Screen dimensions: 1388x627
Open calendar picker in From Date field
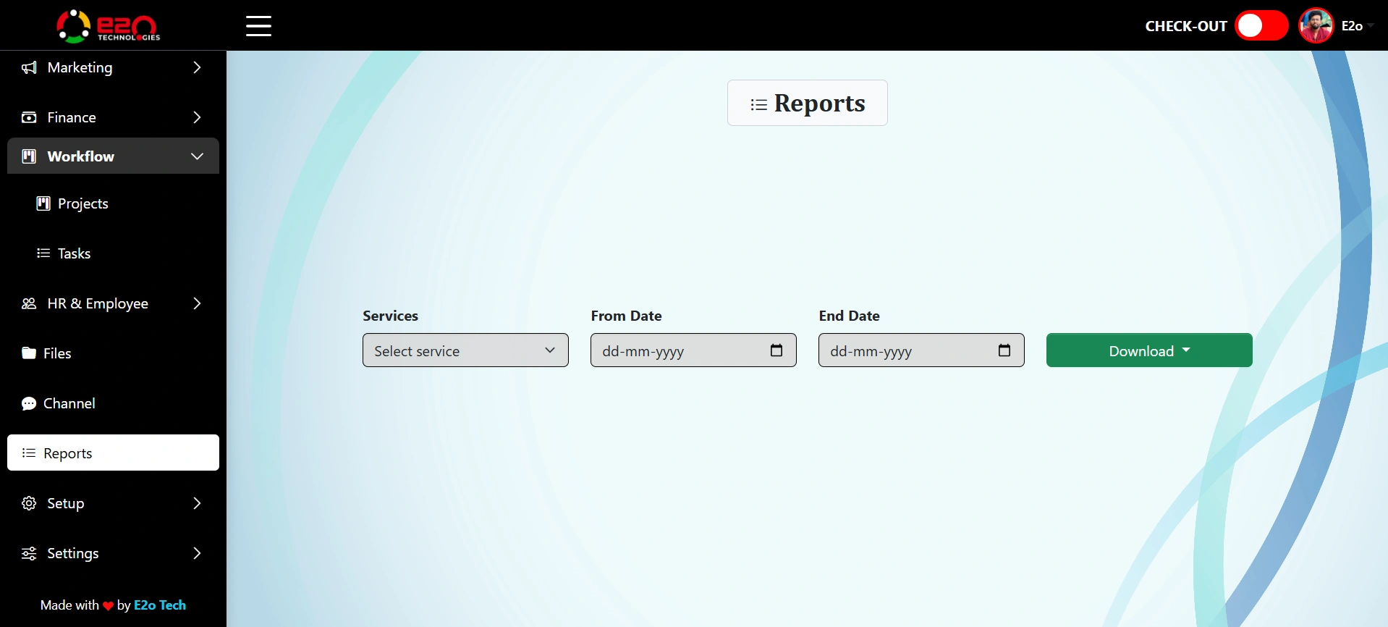tap(776, 350)
